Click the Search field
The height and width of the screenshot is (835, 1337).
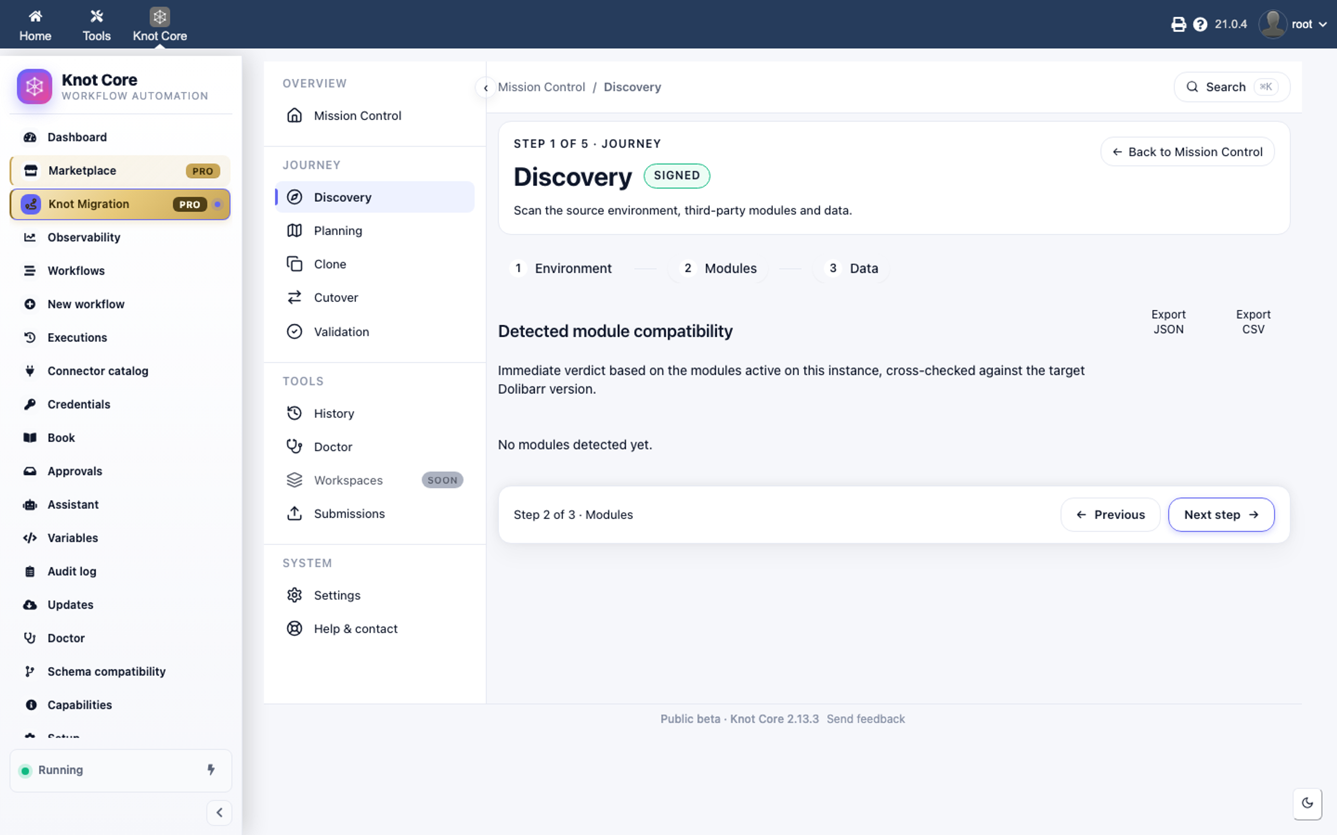(x=1232, y=87)
